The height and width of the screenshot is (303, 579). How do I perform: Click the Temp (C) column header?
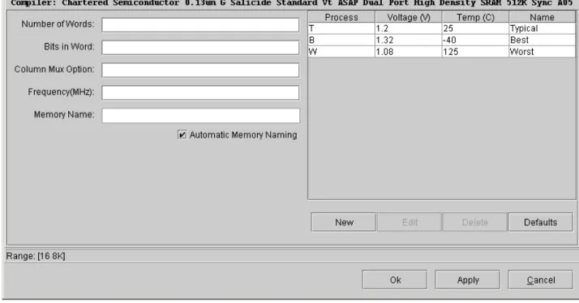point(475,17)
